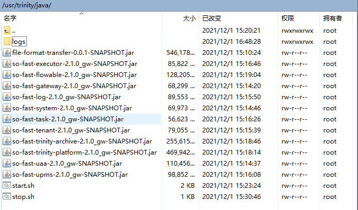Click the date 2021/12/1 15:23:24
The height and width of the screenshot is (210, 358).
[x=231, y=186]
